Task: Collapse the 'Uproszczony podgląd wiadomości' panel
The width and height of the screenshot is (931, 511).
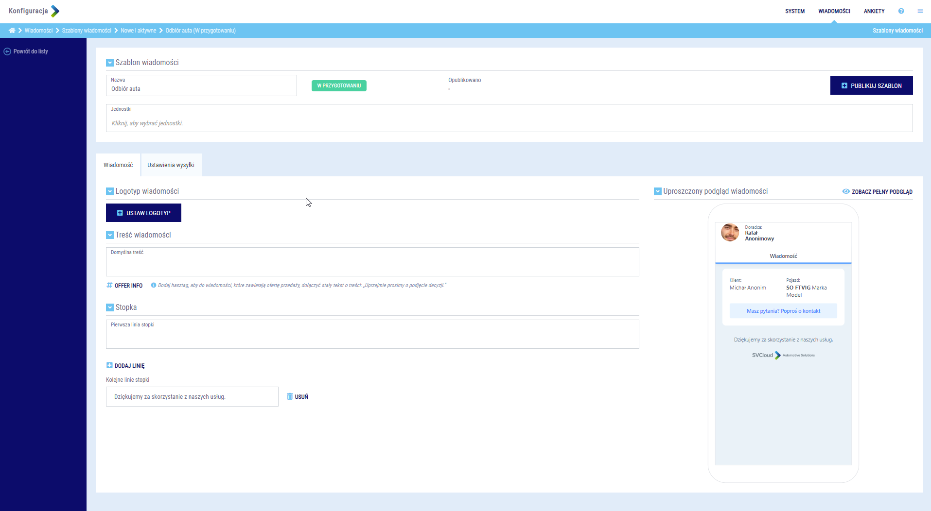Action: point(658,191)
